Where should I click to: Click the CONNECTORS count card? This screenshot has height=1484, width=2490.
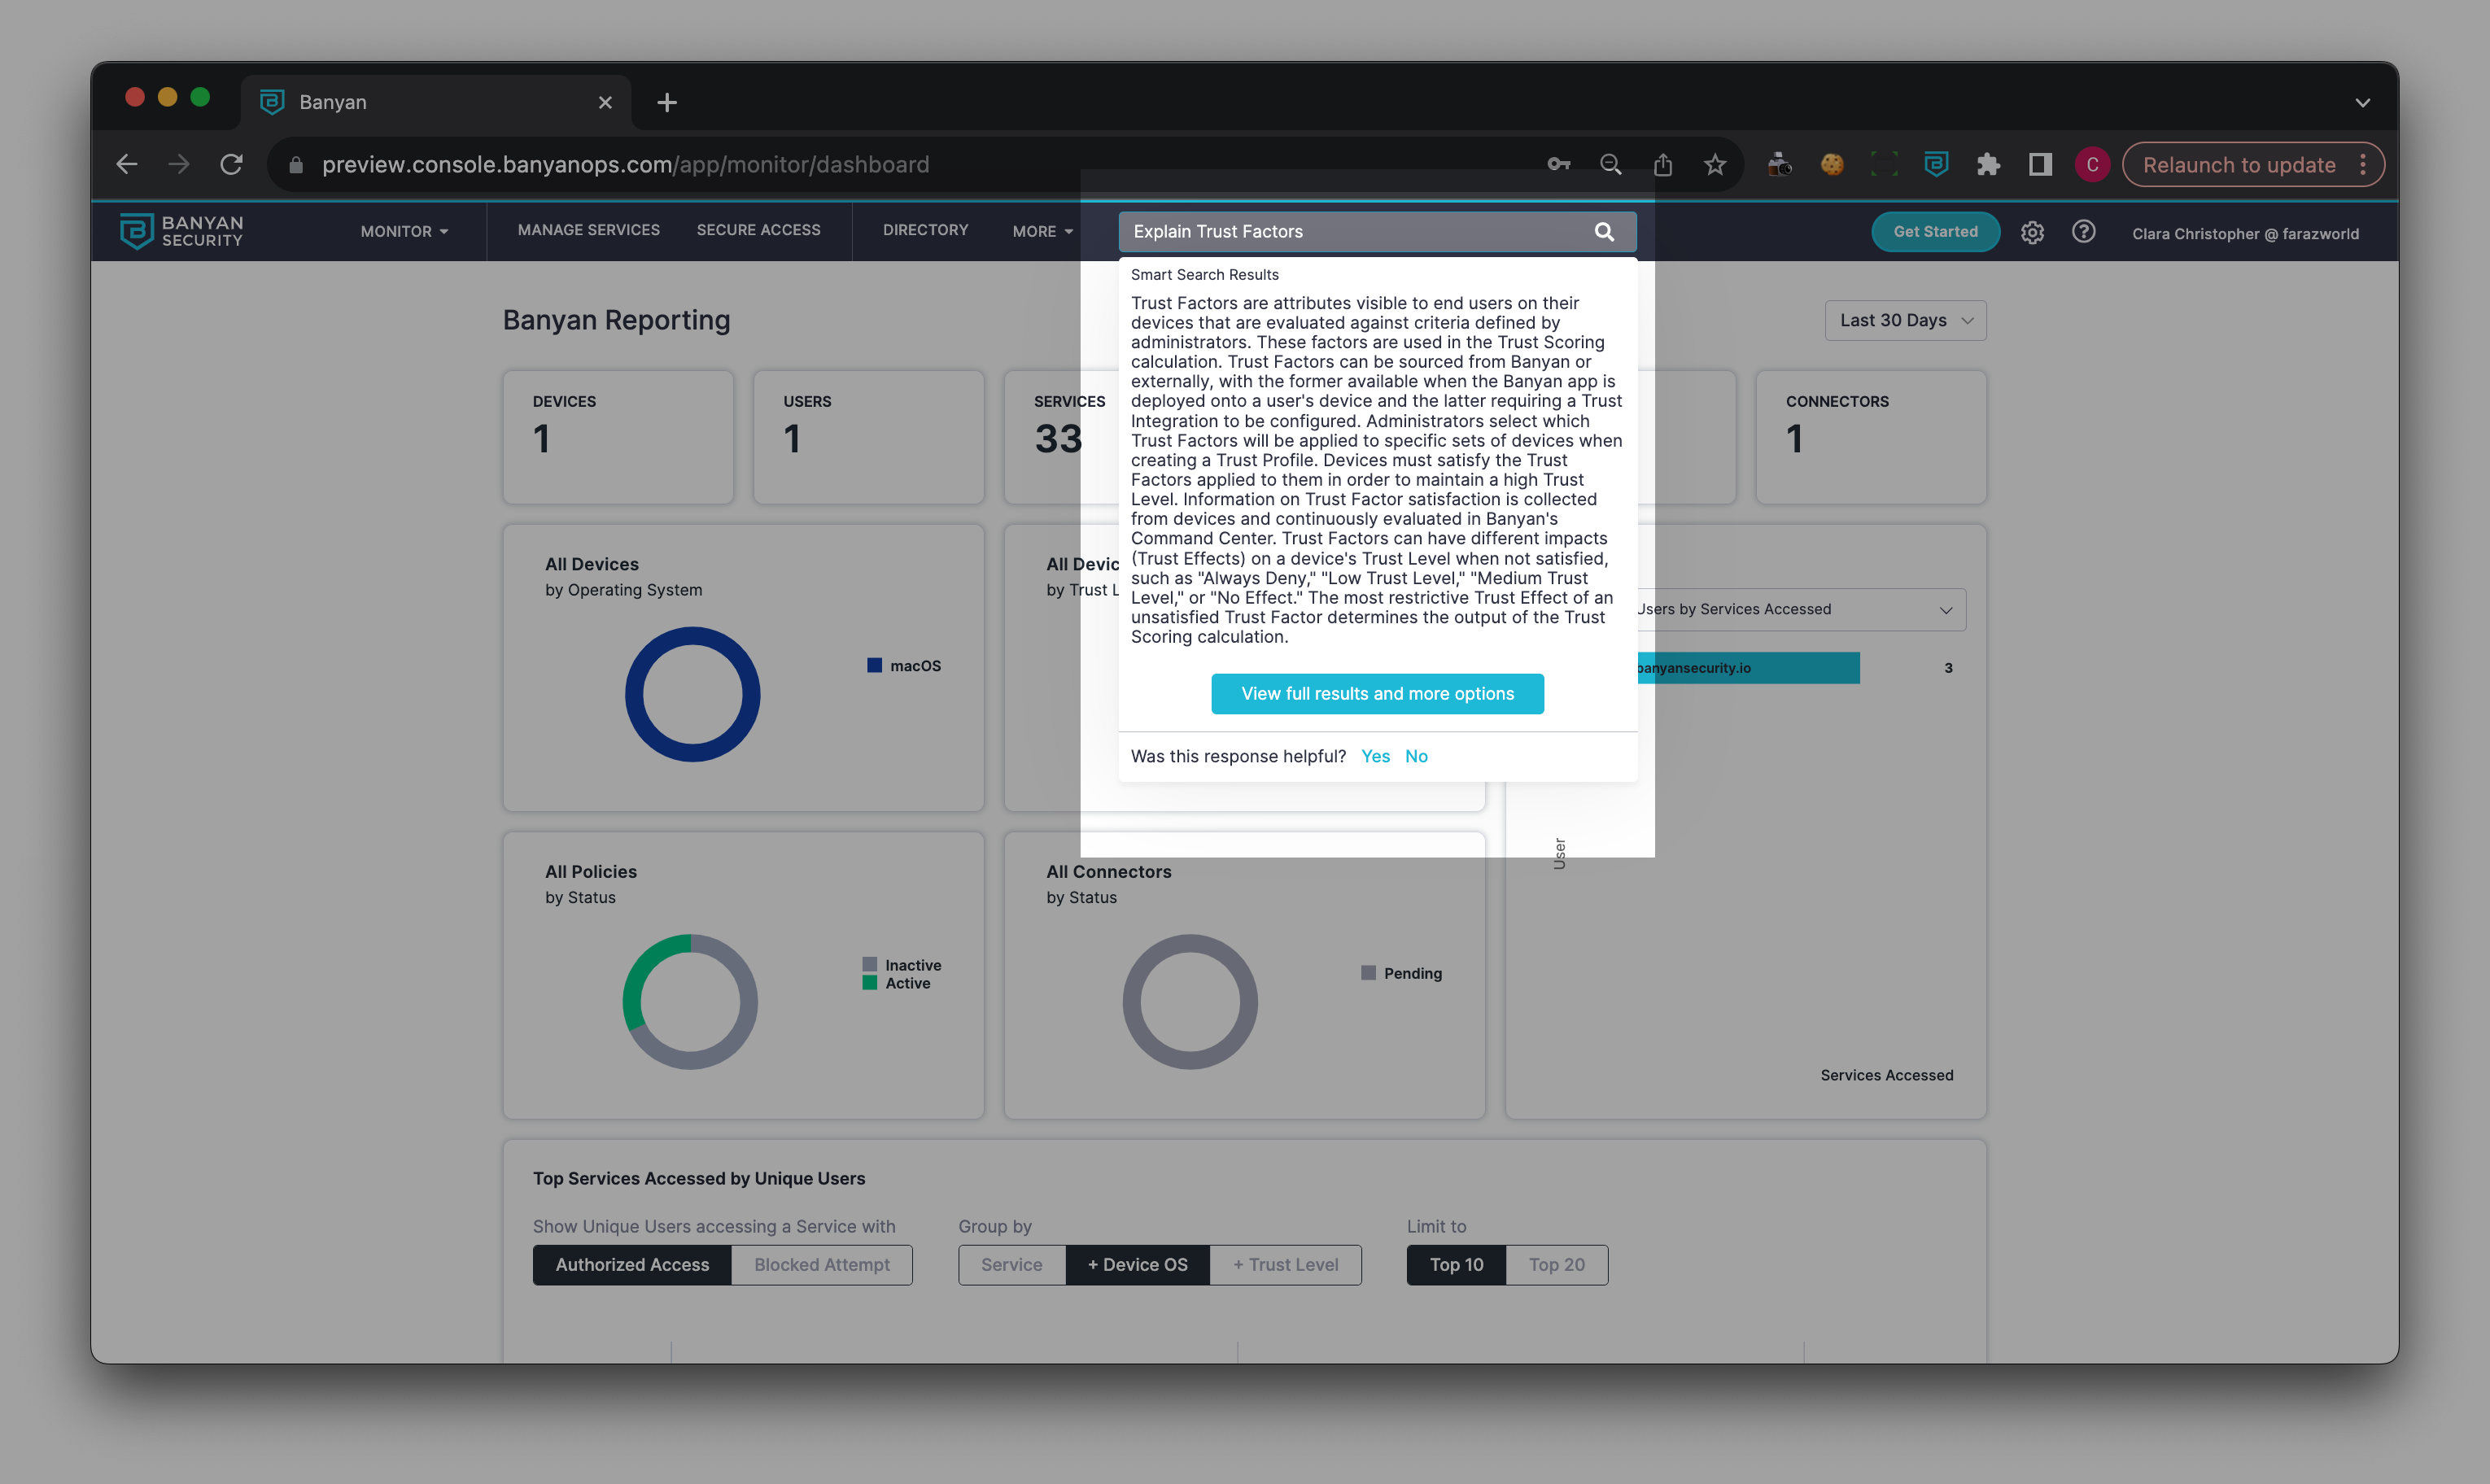point(1871,437)
